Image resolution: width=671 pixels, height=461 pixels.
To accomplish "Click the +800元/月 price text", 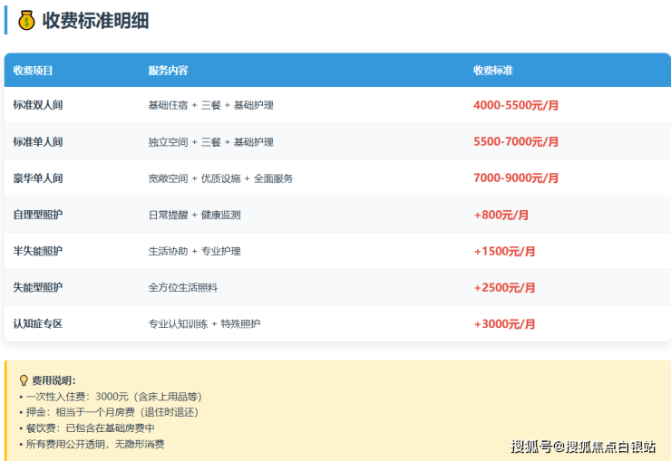I will [x=501, y=215].
